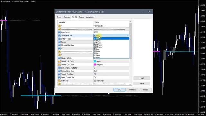Image resolution: width=206 pixels, height=116 pixels.
Task: Click the dialog help question mark
Action: click(x=142, y=12)
